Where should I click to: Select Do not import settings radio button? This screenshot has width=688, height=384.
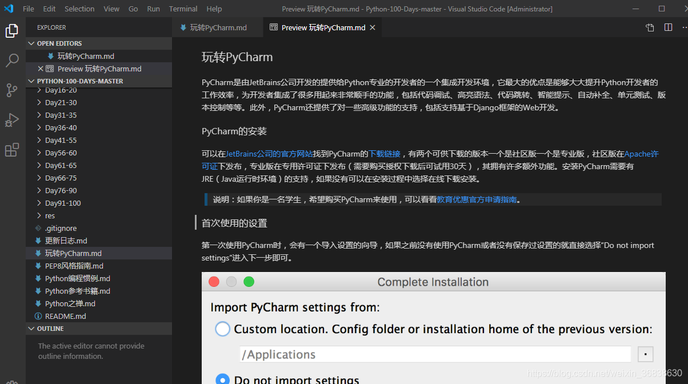point(222,379)
